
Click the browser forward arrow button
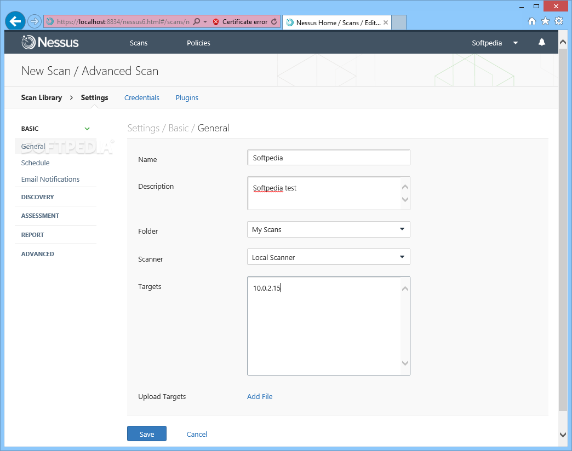click(35, 21)
